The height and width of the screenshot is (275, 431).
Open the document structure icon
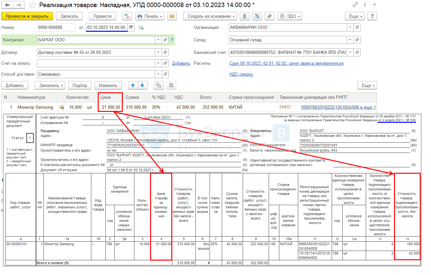pos(257,16)
